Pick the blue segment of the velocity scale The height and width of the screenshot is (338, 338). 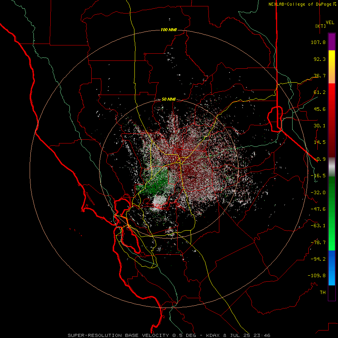click(x=332, y=268)
